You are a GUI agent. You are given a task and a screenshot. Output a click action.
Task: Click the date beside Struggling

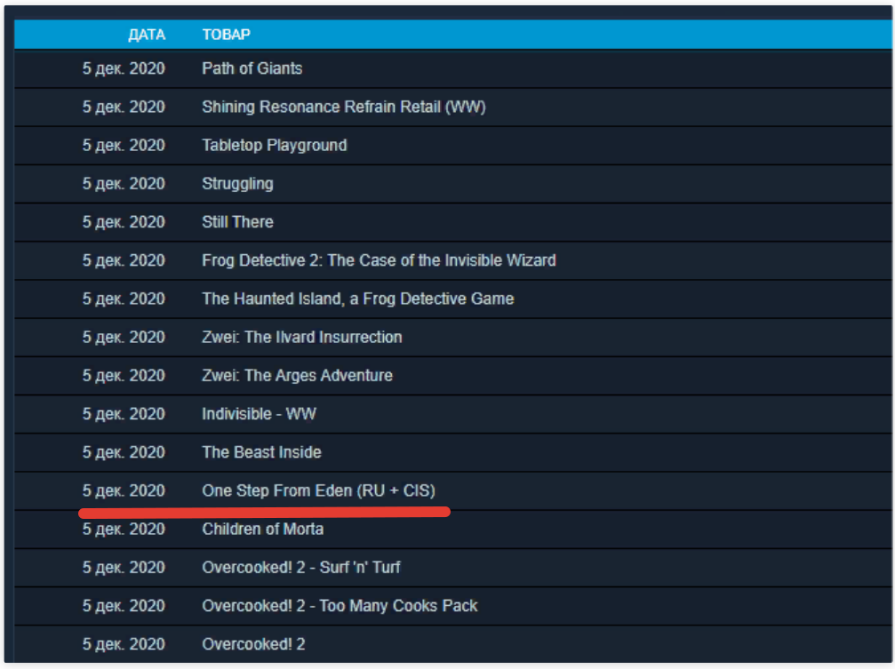point(124,184)
